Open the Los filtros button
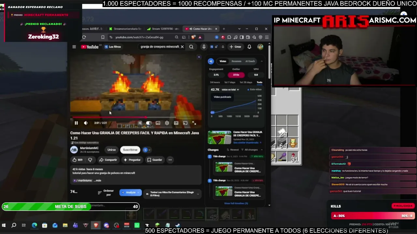This screenshot has width=417, height=234. (x=113, y=47)
